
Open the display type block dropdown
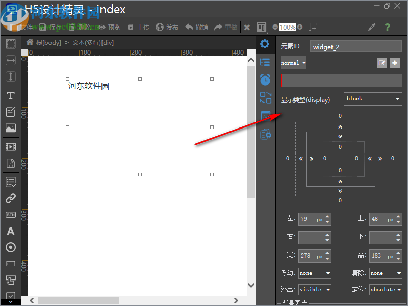pyautogui.click(x=373, y=99)
